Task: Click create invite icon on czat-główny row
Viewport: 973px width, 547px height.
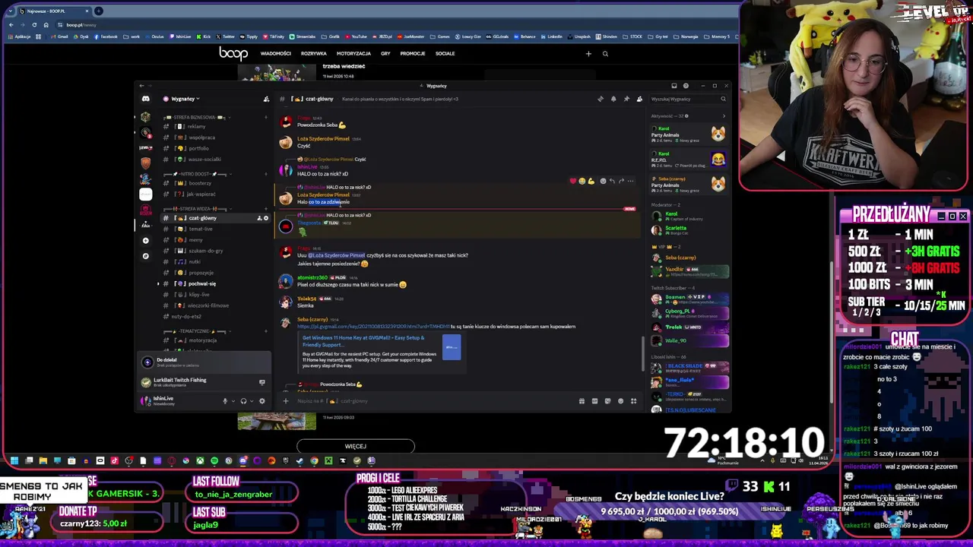Action: pos(259,218)
